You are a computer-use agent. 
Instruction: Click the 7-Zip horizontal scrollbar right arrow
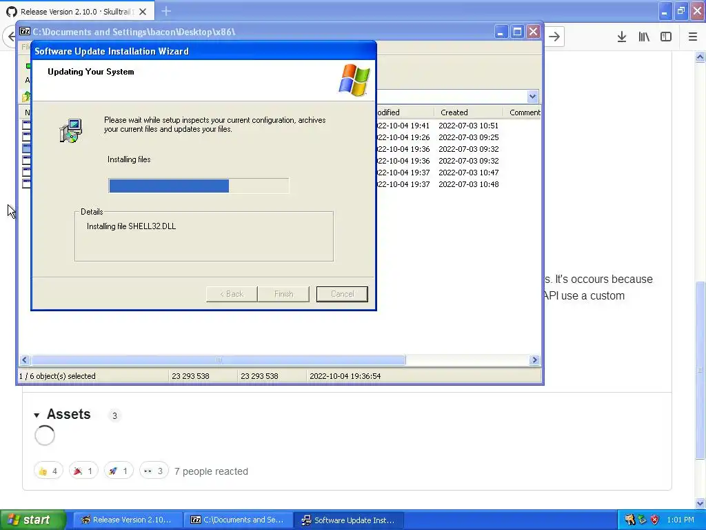point(534,360)
